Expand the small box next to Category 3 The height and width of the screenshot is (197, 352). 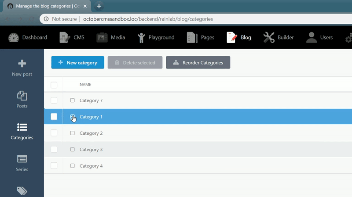tap(72, 149)
